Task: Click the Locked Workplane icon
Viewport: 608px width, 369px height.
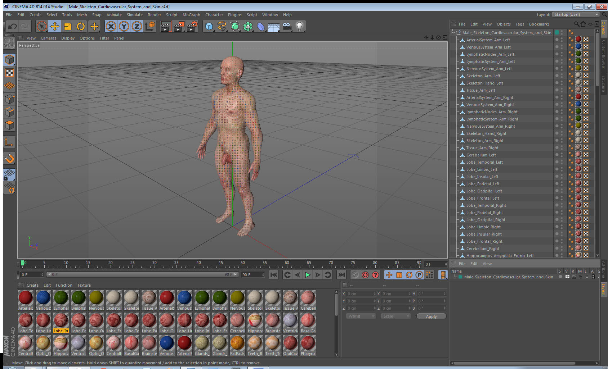Action: coord(9,175)
